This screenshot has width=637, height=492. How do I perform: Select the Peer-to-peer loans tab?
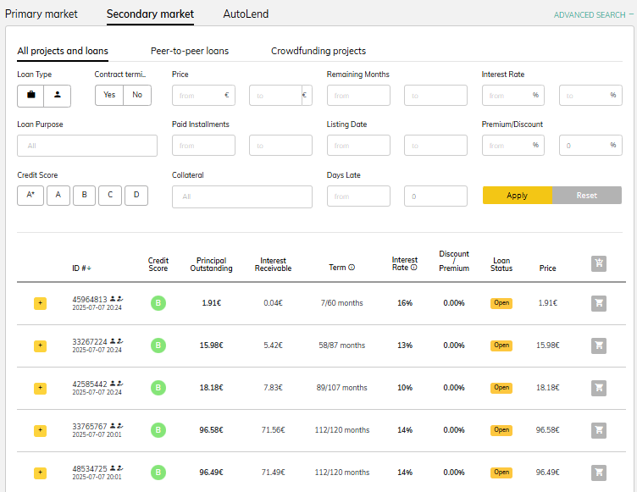190,51
